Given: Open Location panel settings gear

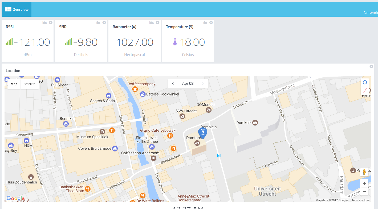Looking at the screenshot, I should point(371,66).
